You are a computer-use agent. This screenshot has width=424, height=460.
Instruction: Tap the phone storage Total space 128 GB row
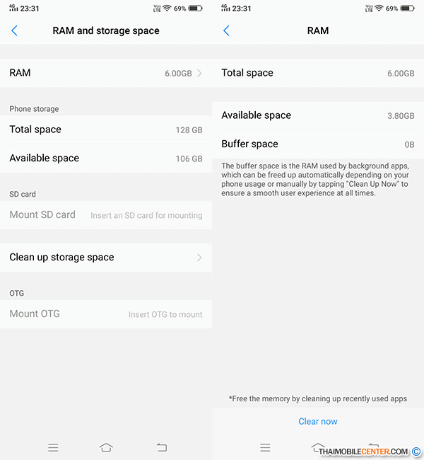tap(106, 130)
